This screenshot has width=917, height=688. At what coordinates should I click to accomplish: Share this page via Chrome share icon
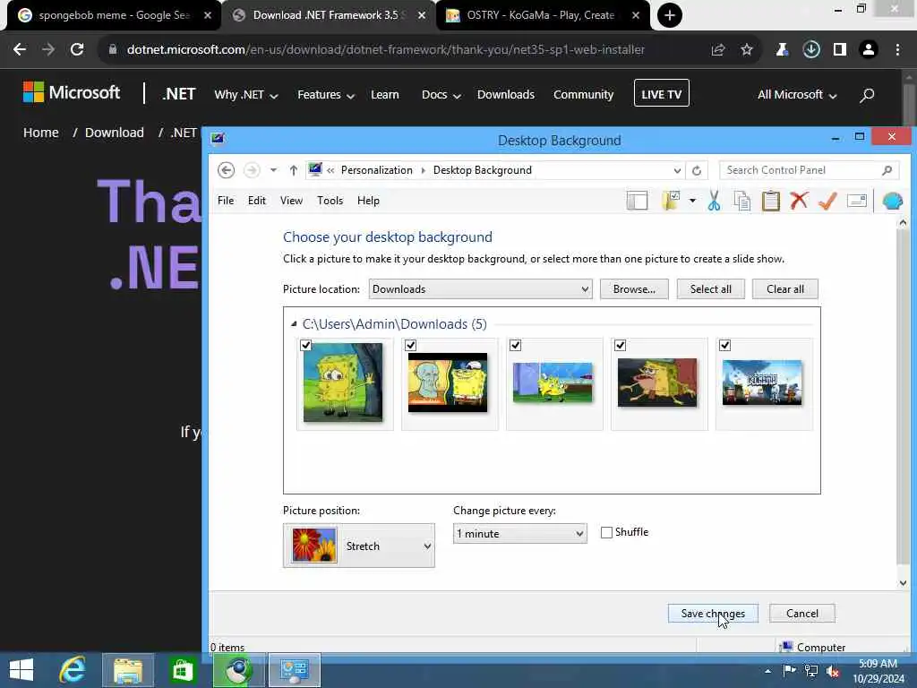click(x=718, y=50)
